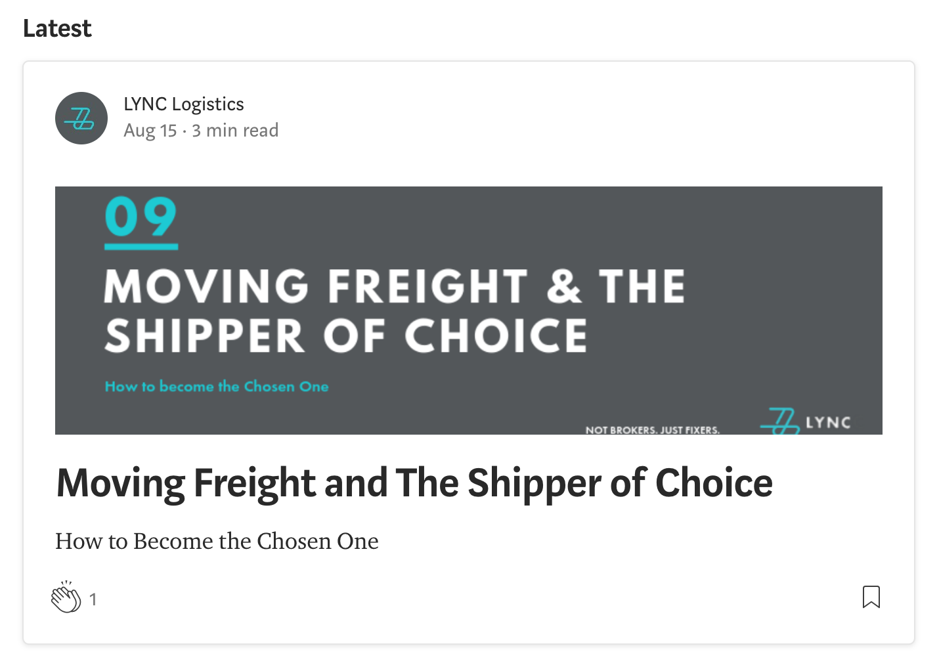The image size is (939, 671).
Task: Click the teal "09" number in the banner
Action: (141, 217)
